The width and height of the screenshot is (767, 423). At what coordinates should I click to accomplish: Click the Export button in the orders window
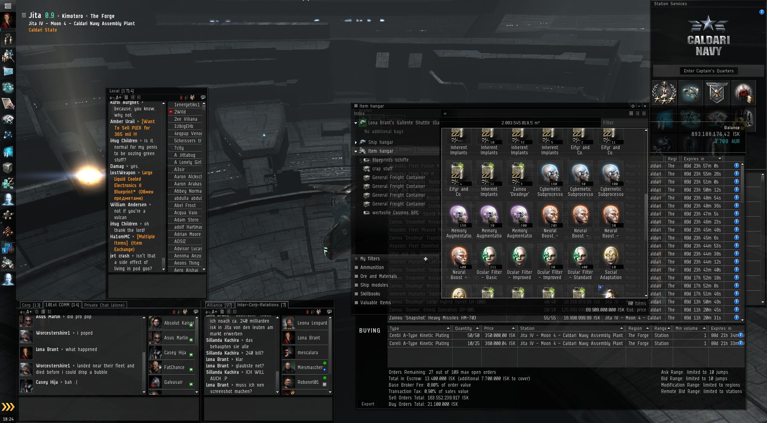pos(368,404)
